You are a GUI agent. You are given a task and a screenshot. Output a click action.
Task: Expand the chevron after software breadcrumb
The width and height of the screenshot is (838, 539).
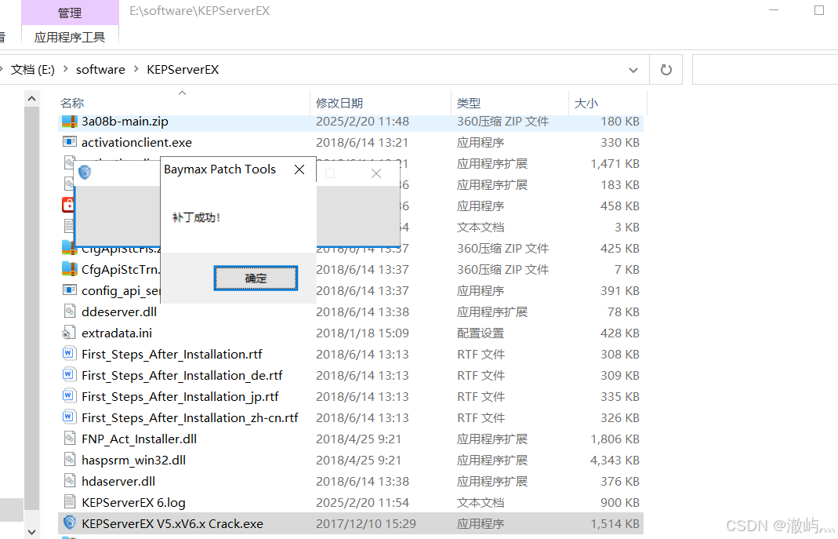pyautogui.click(x=136, y=69)
